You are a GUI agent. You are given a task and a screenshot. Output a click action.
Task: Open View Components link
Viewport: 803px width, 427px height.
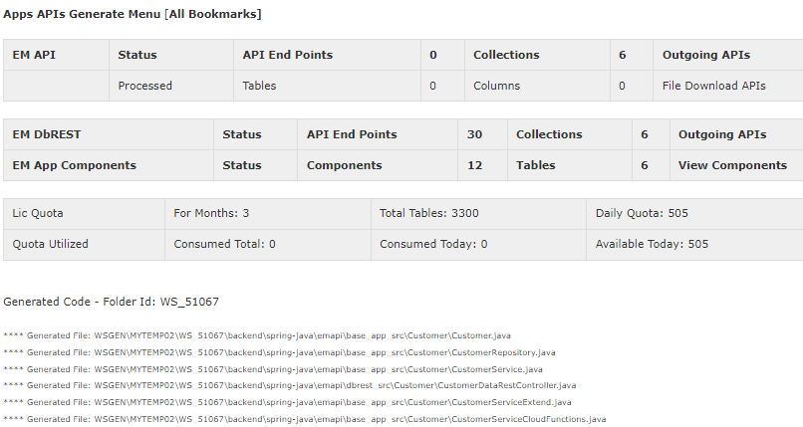pyautogui.click(x=732, y=165)
